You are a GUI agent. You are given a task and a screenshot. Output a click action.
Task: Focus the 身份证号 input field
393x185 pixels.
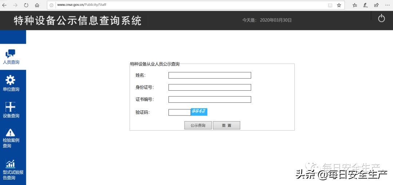pyautogui.click(x=210, y=87)
